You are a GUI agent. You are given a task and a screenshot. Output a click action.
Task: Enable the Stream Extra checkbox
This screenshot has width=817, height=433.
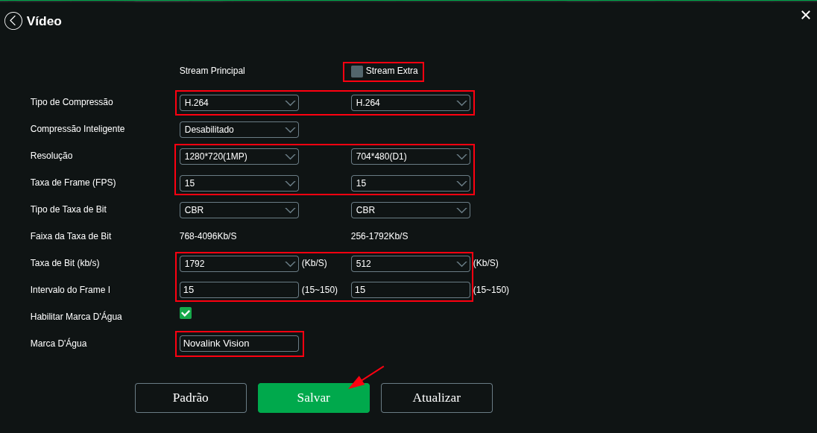pyautogui.click(x=357, y=72)
